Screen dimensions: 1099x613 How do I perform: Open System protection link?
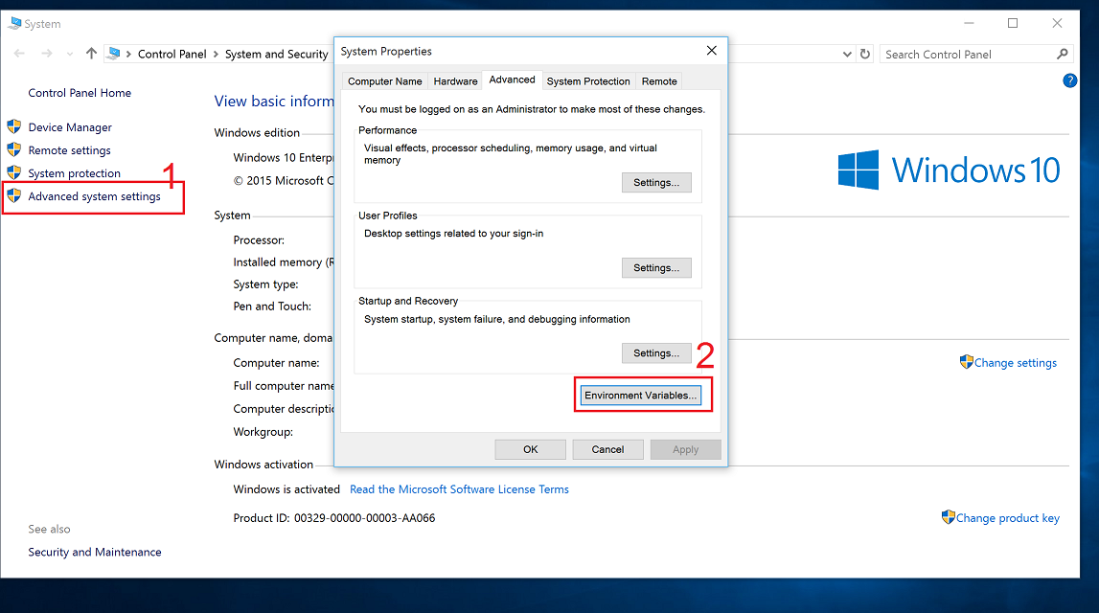point(75,173)
